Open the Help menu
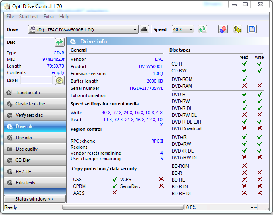This screenshot has width=273, height=215. [64, 17]
